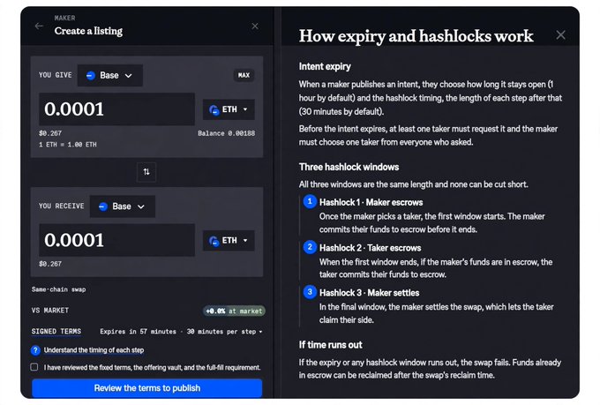This screenshot has width=600, height=405.
Task: Click Review the terms to publish button
Action: 147,388
